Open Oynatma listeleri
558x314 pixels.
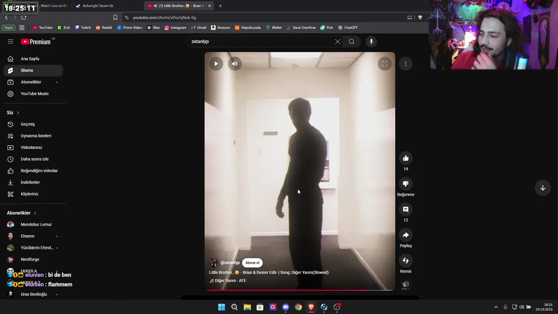[x=33, y=136]
